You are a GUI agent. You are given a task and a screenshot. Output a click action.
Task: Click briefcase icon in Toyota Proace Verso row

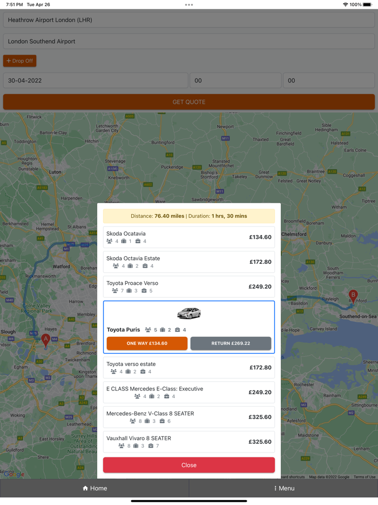[x=144, y=291]
